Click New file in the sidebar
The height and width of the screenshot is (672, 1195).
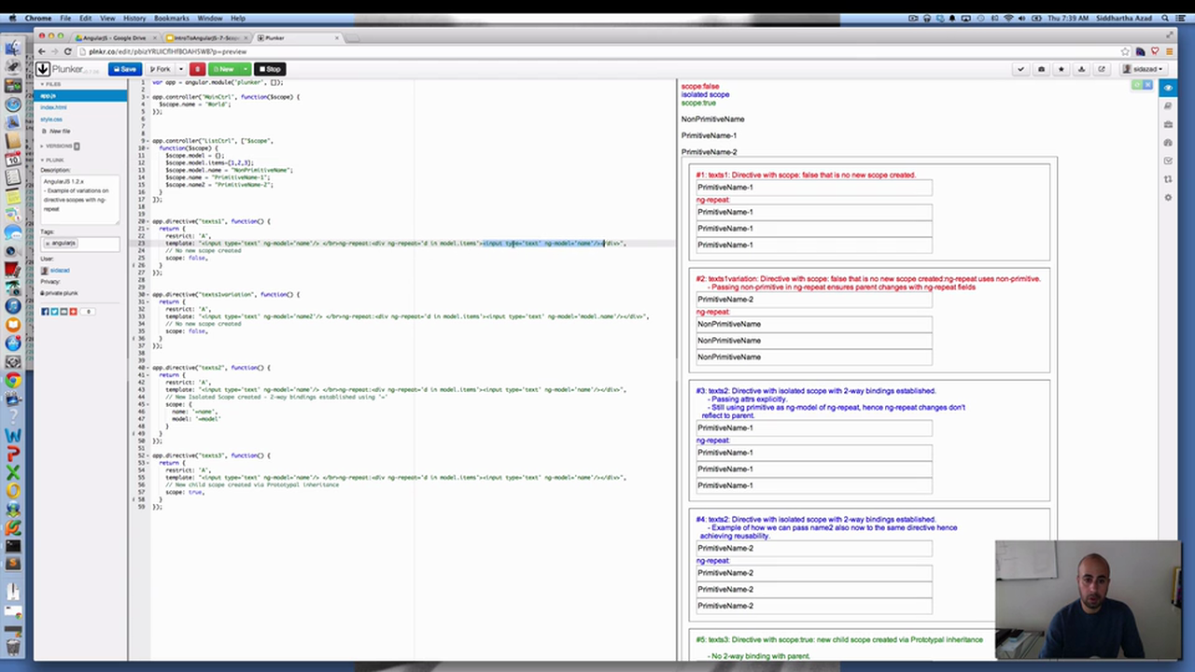58,132
